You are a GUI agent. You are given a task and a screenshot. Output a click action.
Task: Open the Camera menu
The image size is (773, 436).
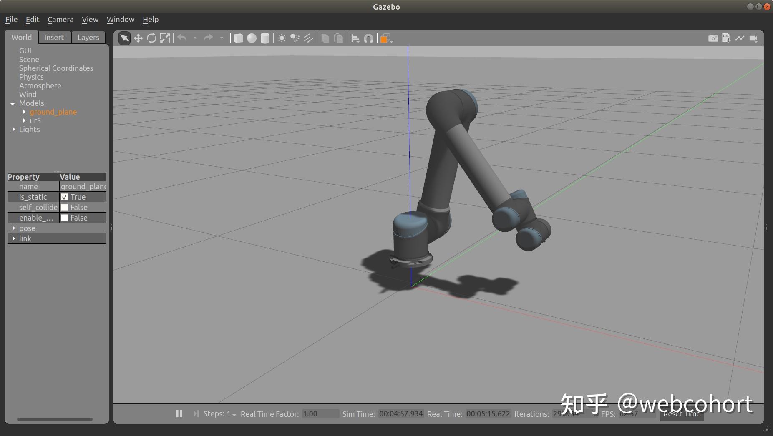click(60, 19)
